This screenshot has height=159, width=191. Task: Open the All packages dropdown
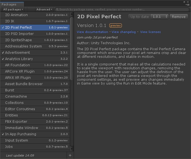[13, 9]
